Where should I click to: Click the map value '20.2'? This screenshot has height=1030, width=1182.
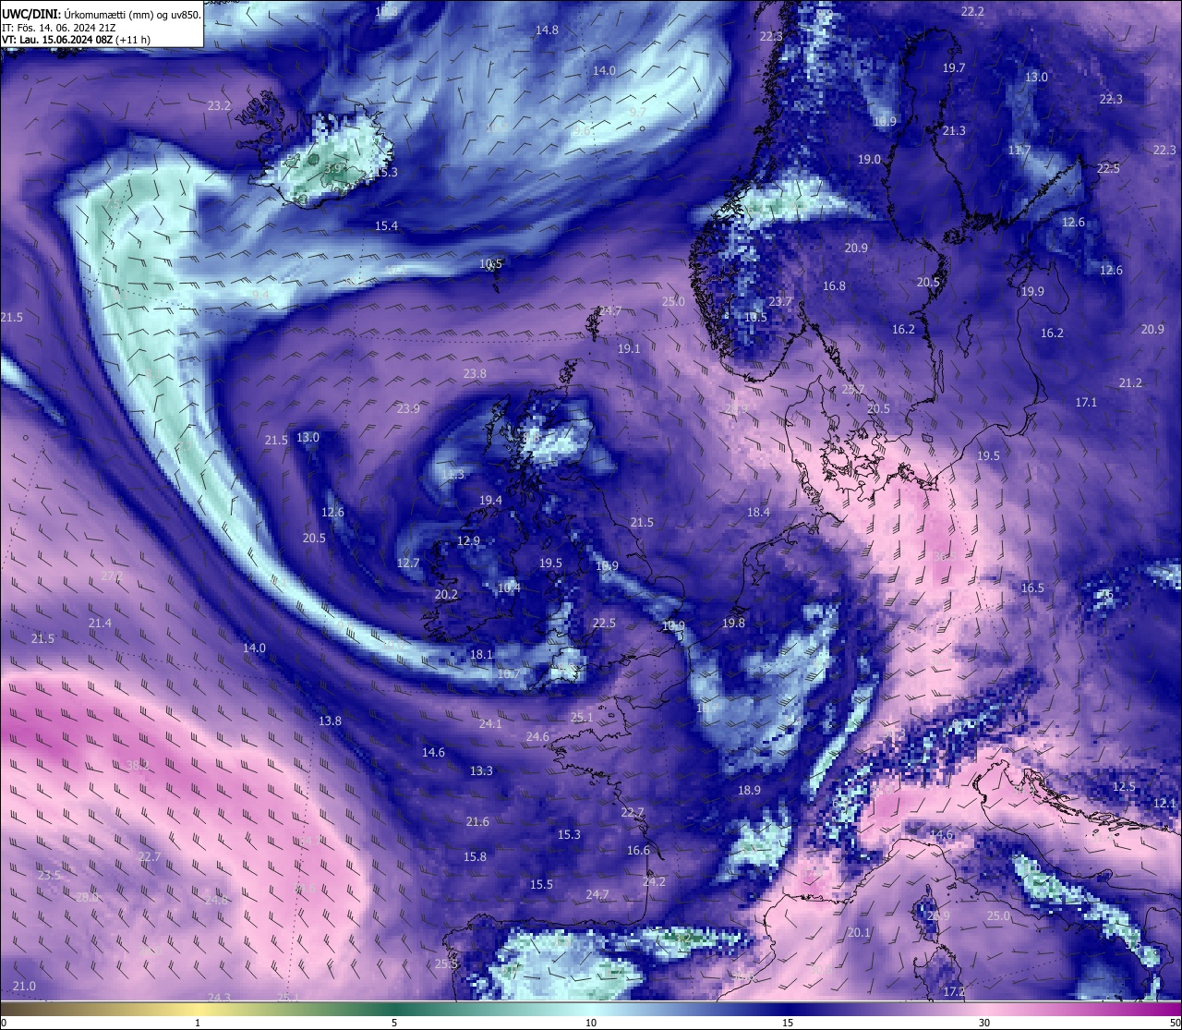[x=446, y=595]
